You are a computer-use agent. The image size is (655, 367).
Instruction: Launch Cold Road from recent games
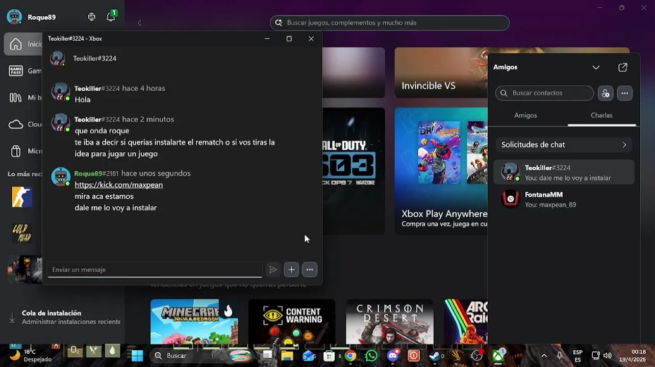click(22, 233)
